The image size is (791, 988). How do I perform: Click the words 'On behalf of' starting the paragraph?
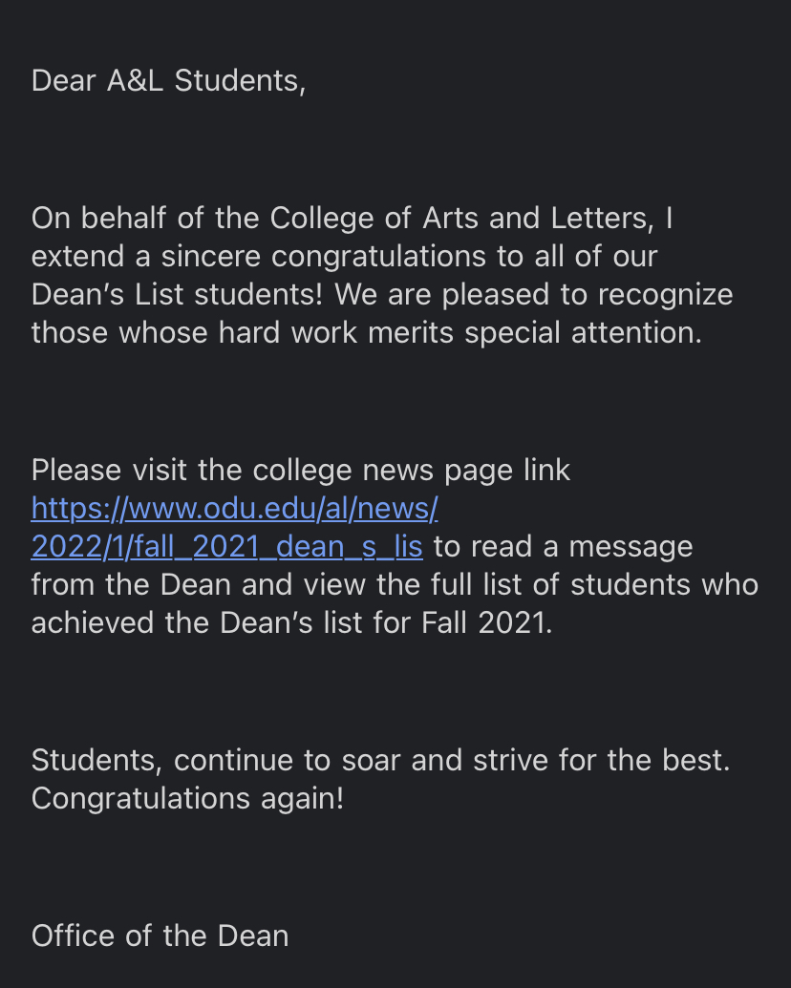[x=118, y=219]
